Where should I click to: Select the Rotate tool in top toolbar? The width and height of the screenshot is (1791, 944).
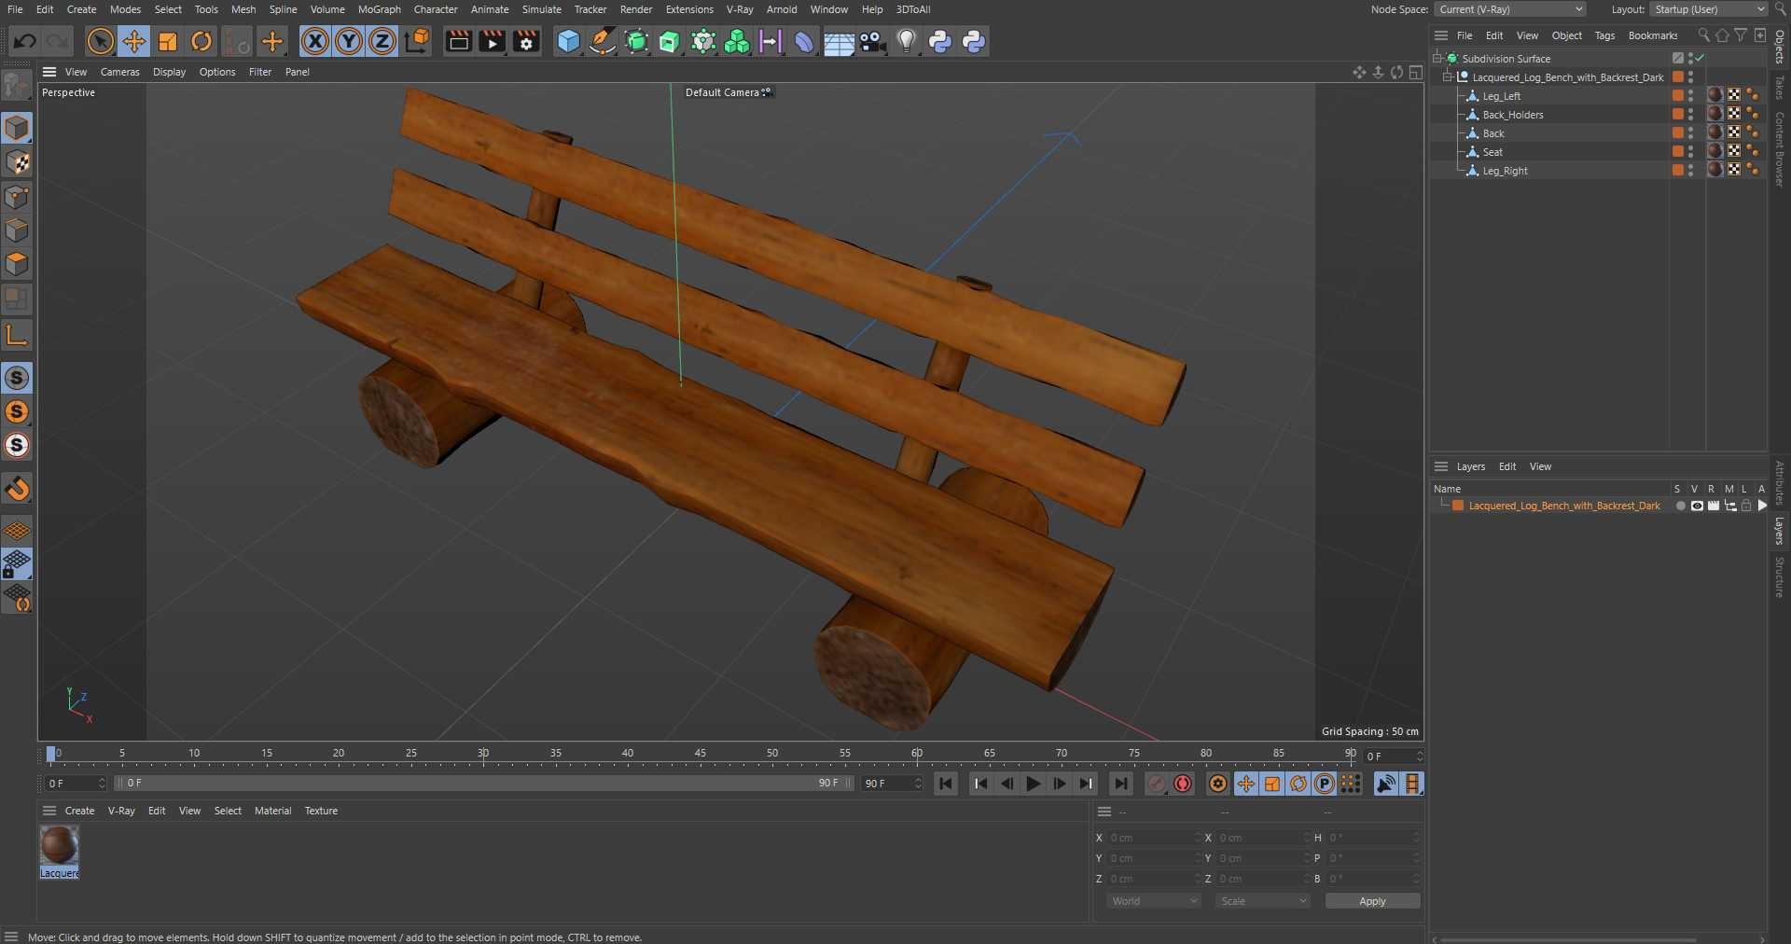point(201,41)
